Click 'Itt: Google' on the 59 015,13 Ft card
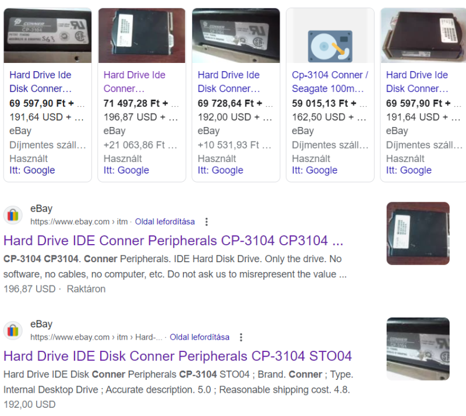Viewport: 466px width, 416px height. (x=315, y=170)
